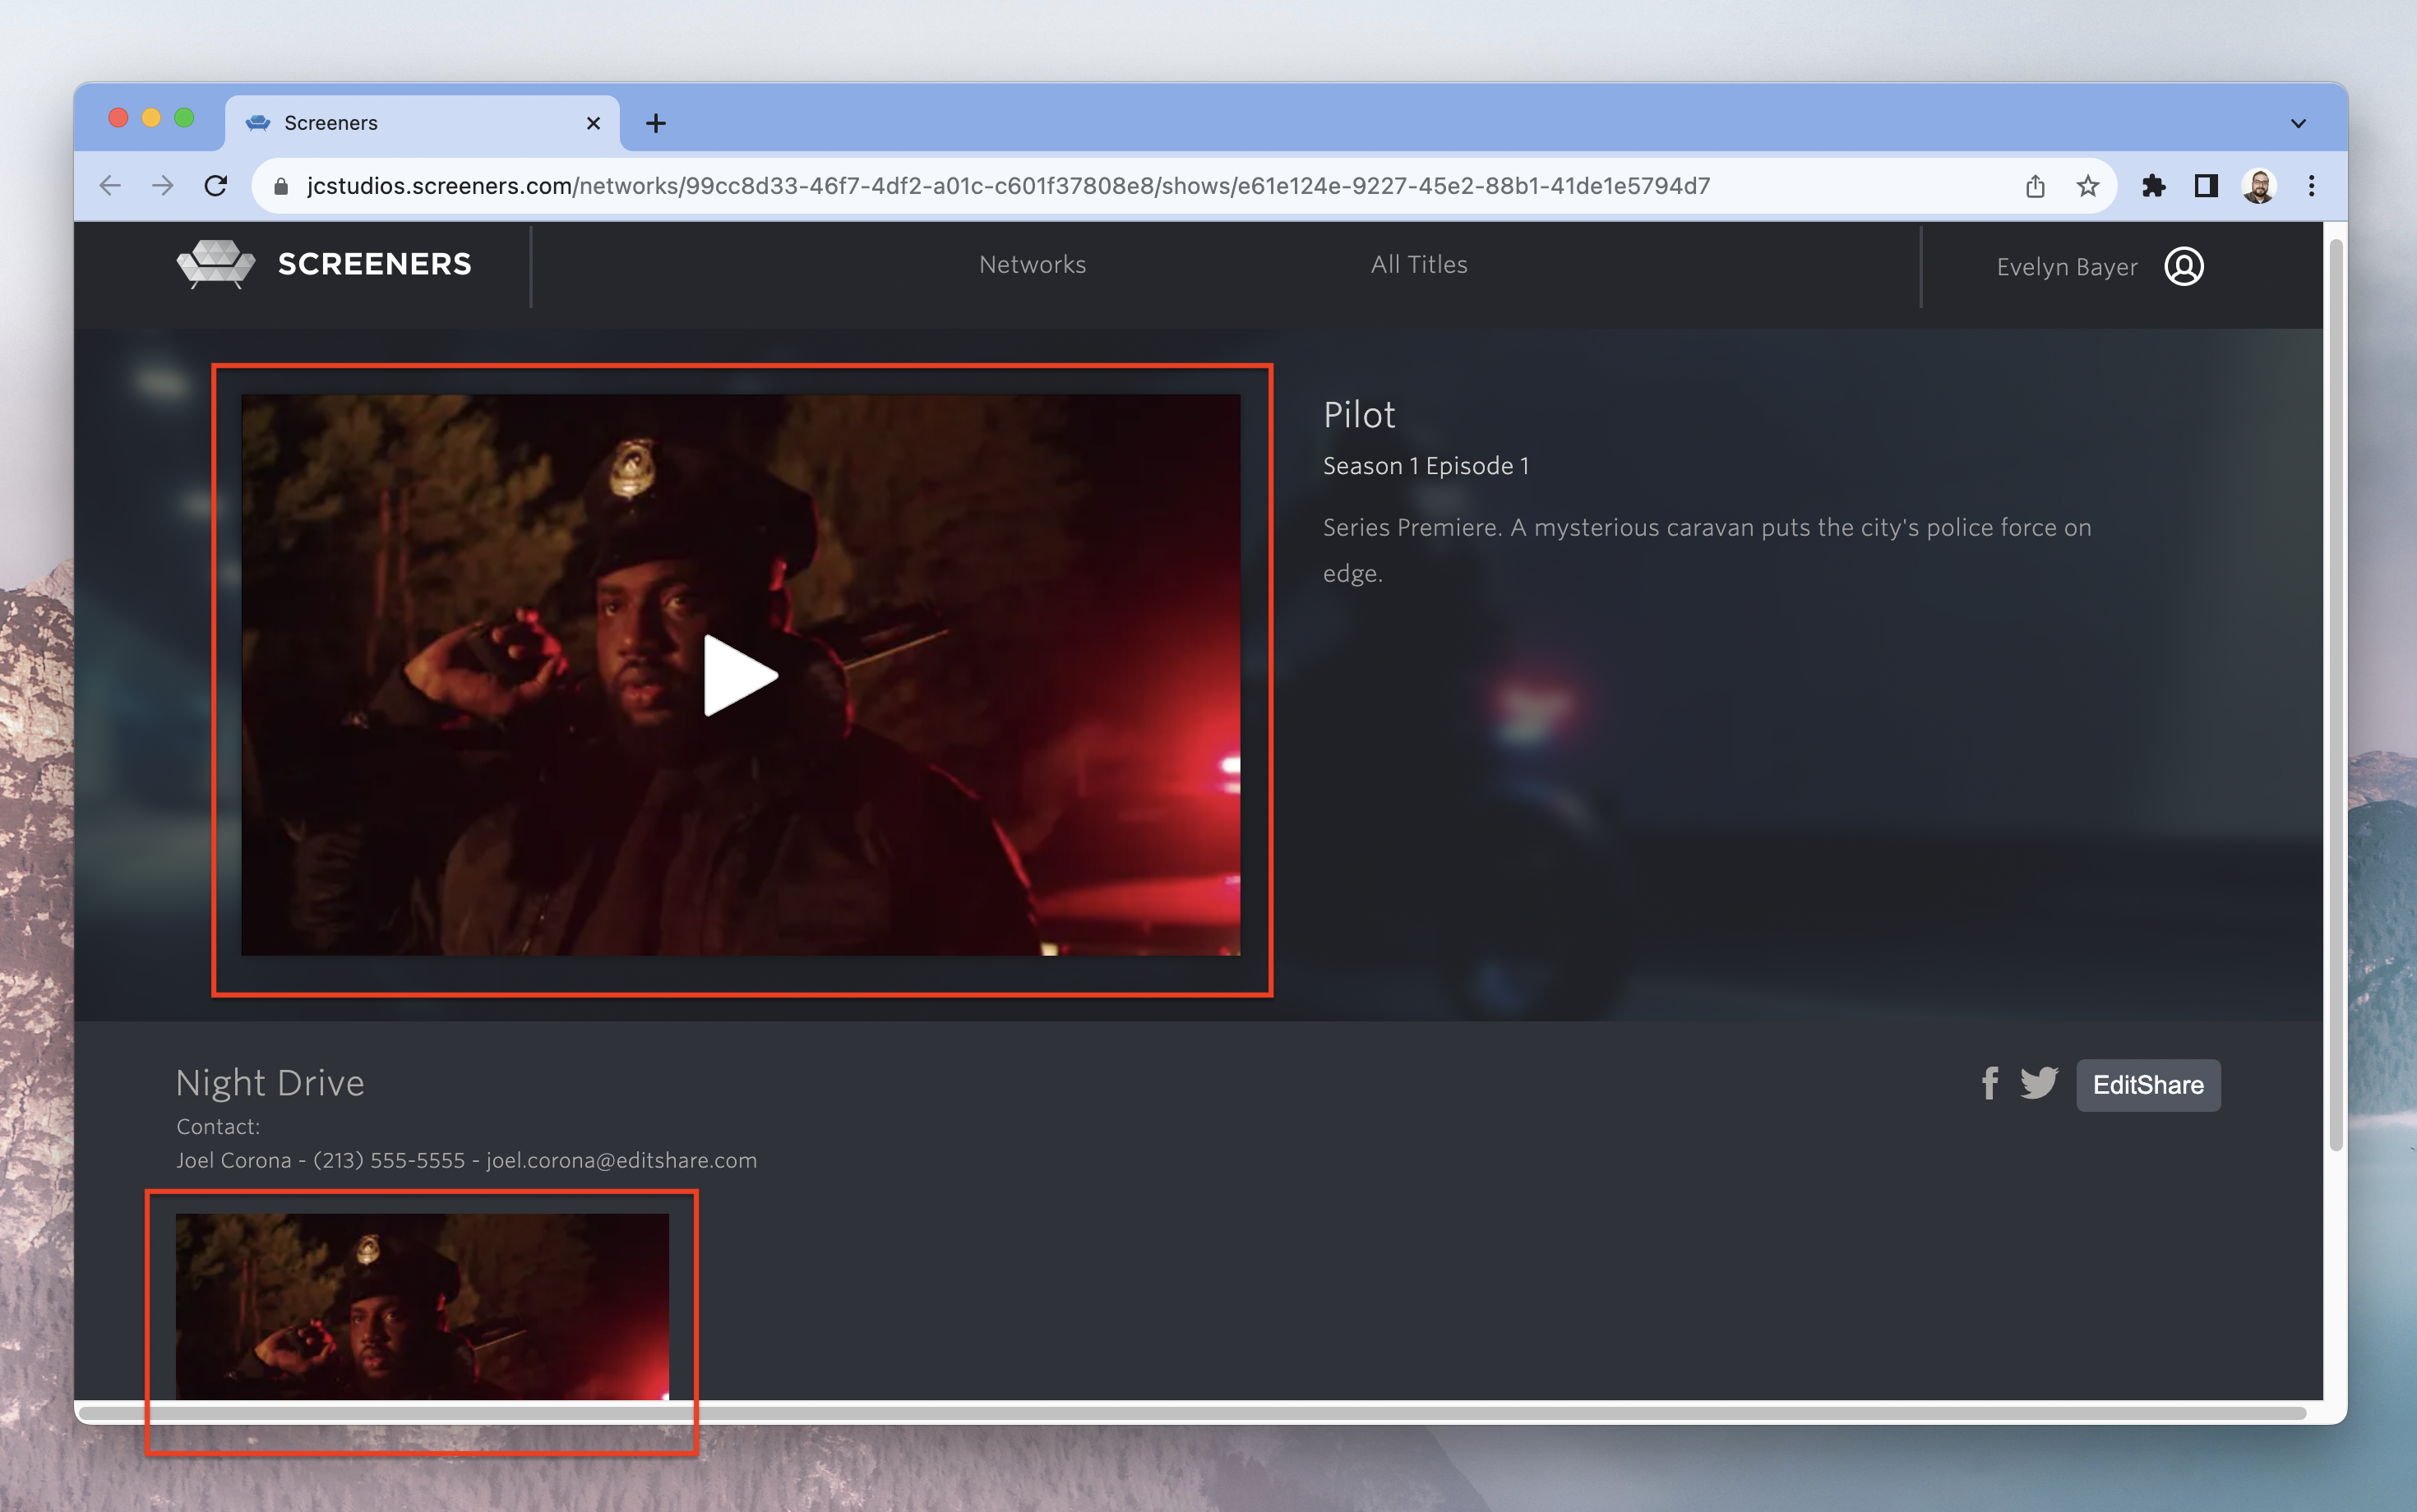The height and width of the screenshot is (1512, 2417).
Task: Click the Pilot episode title
Action: [1359, 415]
